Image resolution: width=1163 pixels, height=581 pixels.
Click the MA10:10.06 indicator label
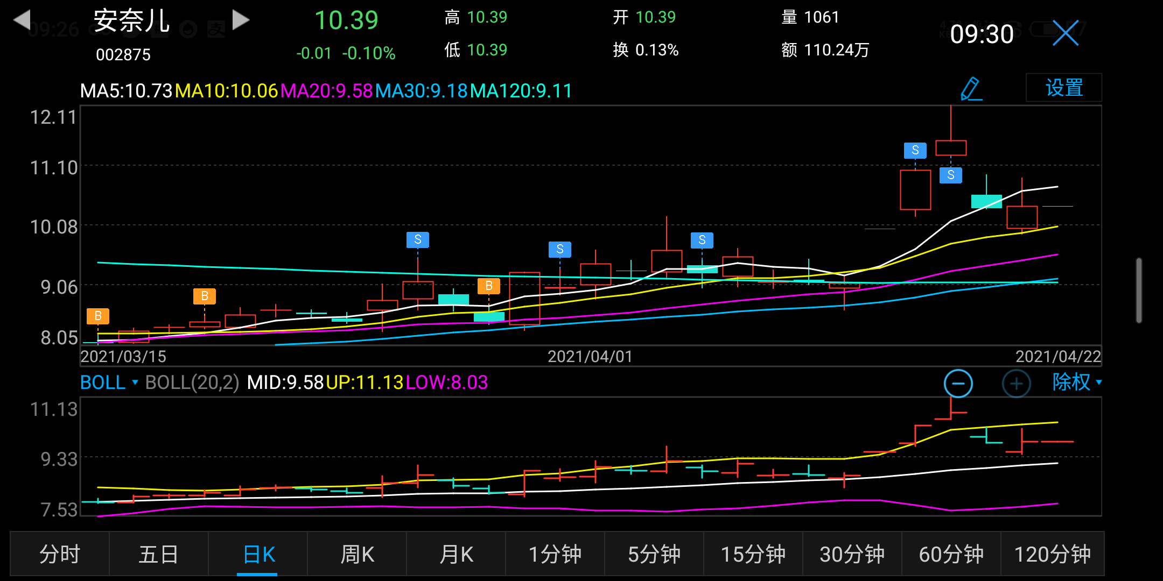coord(226,90)
